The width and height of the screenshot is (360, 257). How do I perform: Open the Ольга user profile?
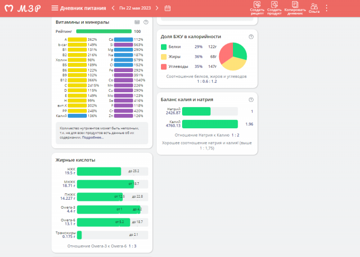(x=314, y=8)
